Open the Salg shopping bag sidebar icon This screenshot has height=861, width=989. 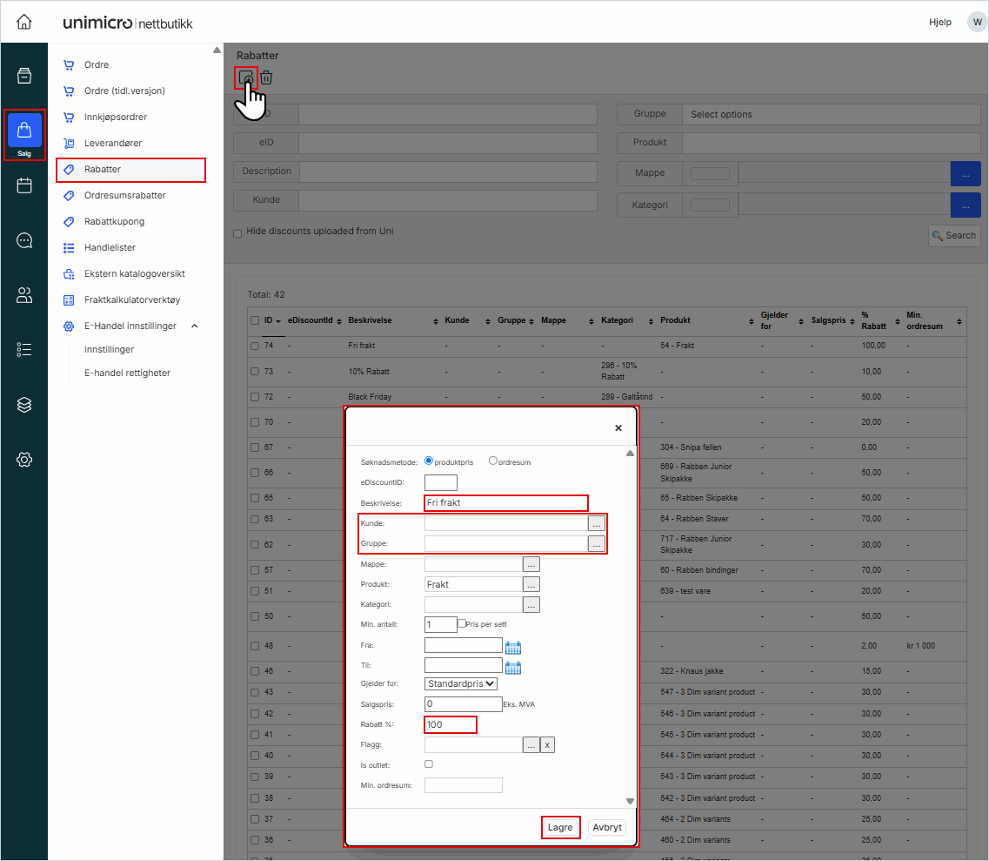[x=24, y=131]
